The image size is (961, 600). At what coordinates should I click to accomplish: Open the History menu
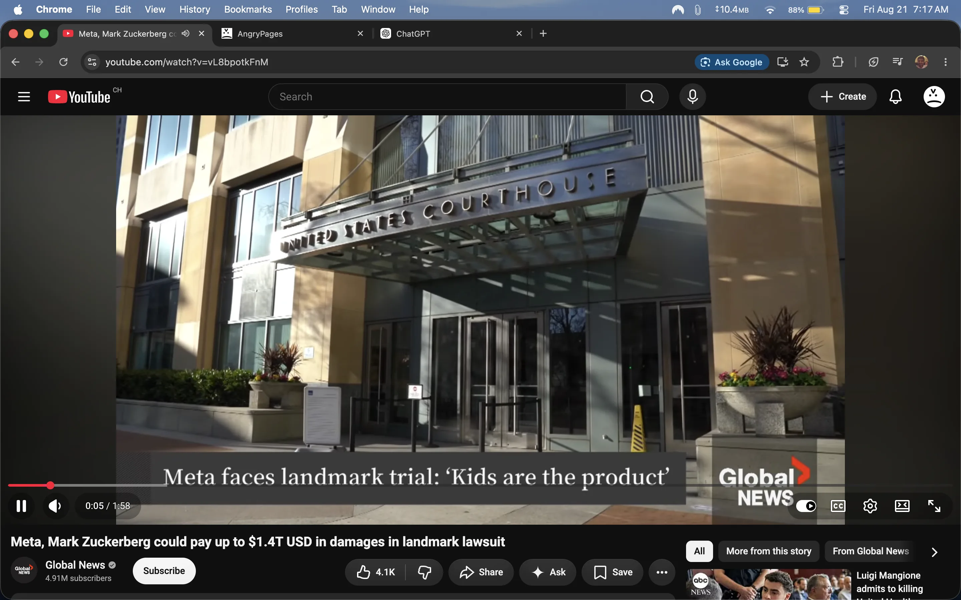195,9
